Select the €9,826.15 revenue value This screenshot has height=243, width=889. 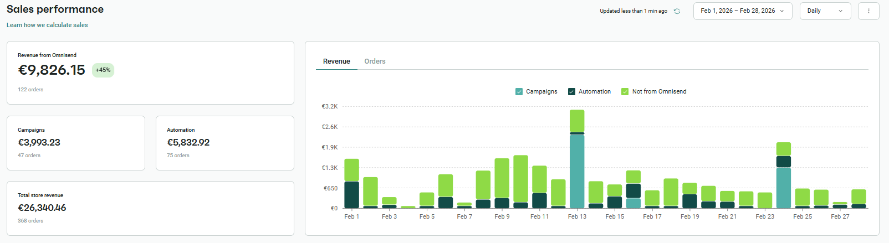coord(52,70)
